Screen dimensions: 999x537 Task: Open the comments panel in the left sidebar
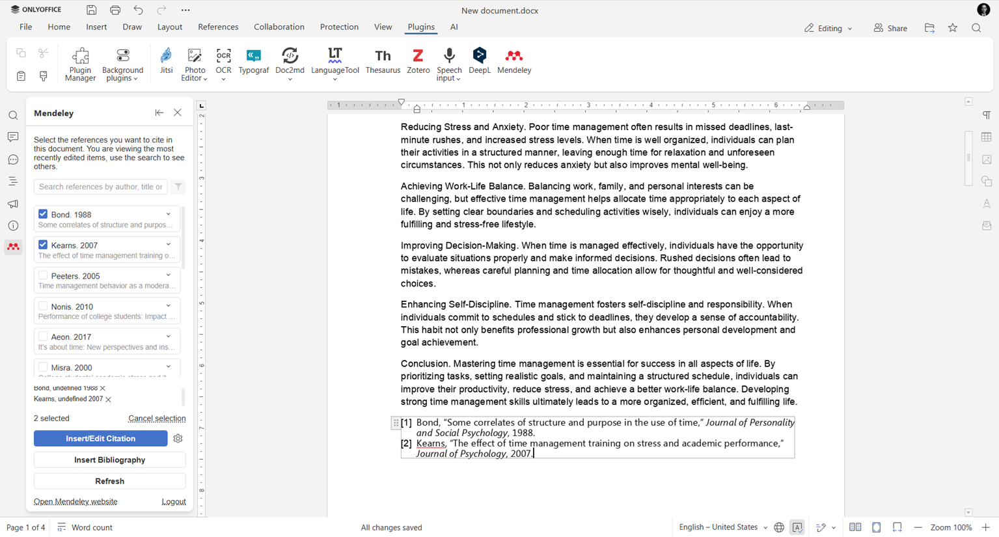pyautogui.click(x=13, y=137)
